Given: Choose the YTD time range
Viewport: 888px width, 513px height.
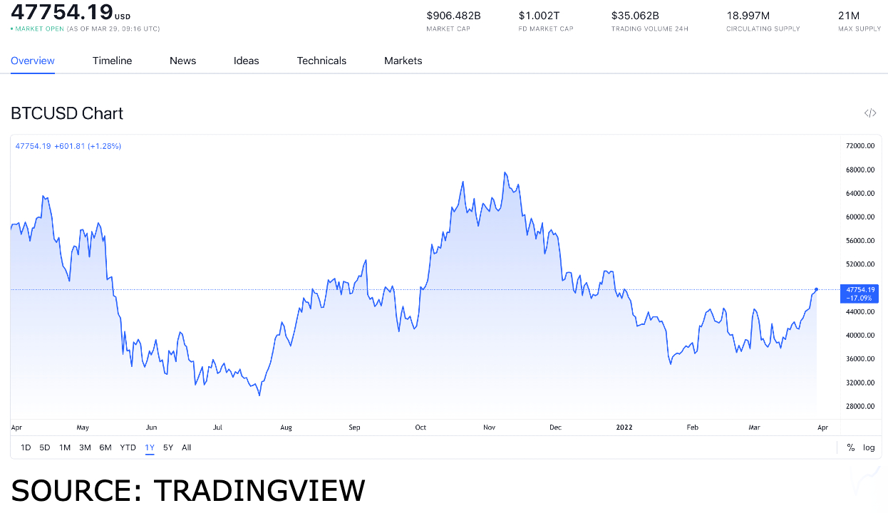Looking at the screenshot, I should coord(128,447).
